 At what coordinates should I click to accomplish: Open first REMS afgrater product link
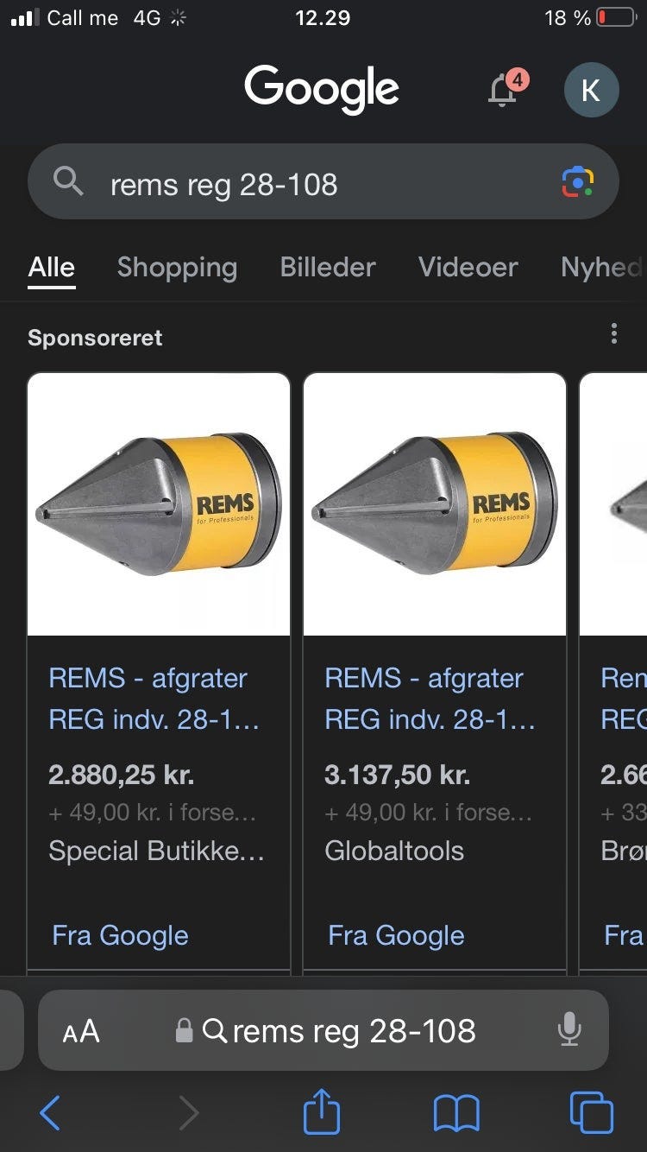click(153, 699)
